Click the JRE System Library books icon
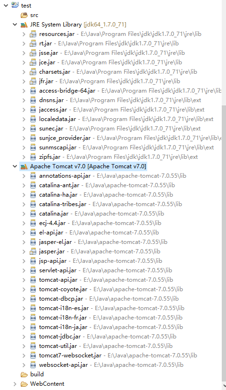This screenshot has width=226, height=390. point(24,25)
